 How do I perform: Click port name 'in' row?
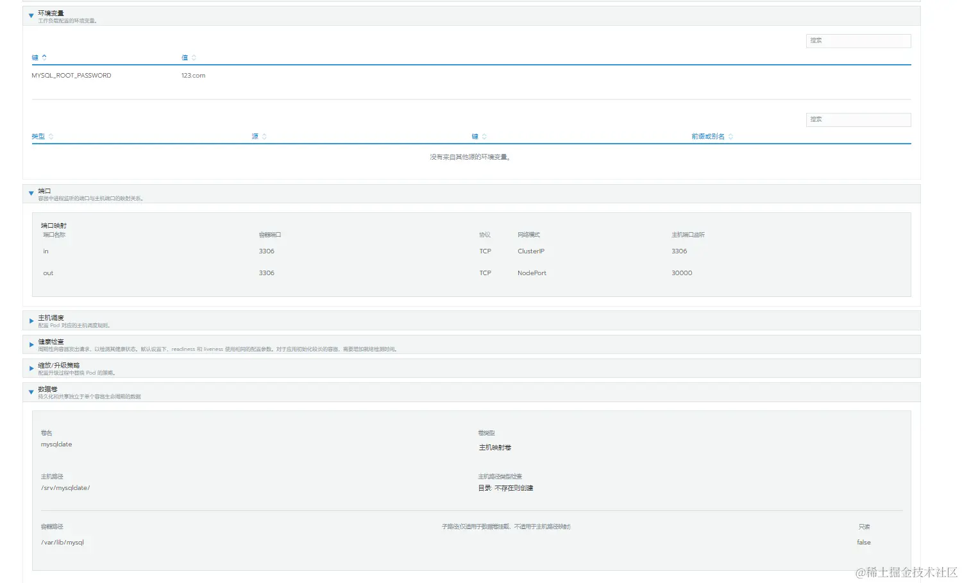[46, 251]
